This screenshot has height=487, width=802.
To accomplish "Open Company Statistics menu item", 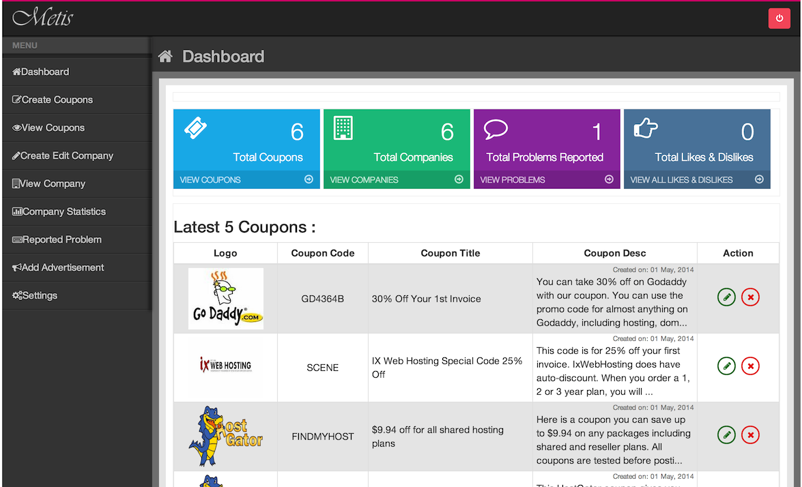I will 76,211.
